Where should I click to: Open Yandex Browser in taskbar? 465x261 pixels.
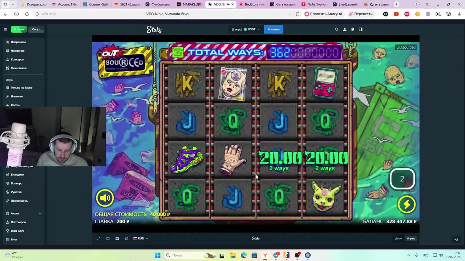[x=265, y=255]
